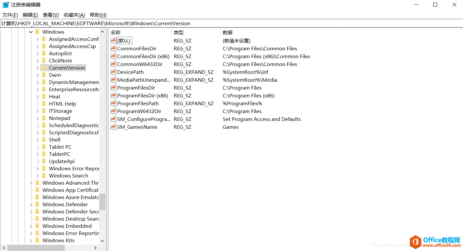Click the CommonW6432Dir value icon

pyautogui.click(x=113, y=64)
